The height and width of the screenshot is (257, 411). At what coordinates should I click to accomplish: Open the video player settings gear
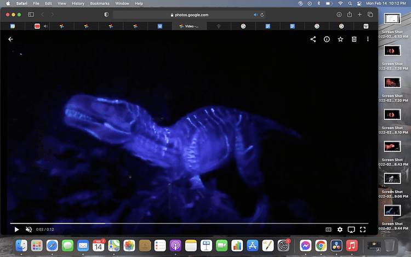coord(340,230)
